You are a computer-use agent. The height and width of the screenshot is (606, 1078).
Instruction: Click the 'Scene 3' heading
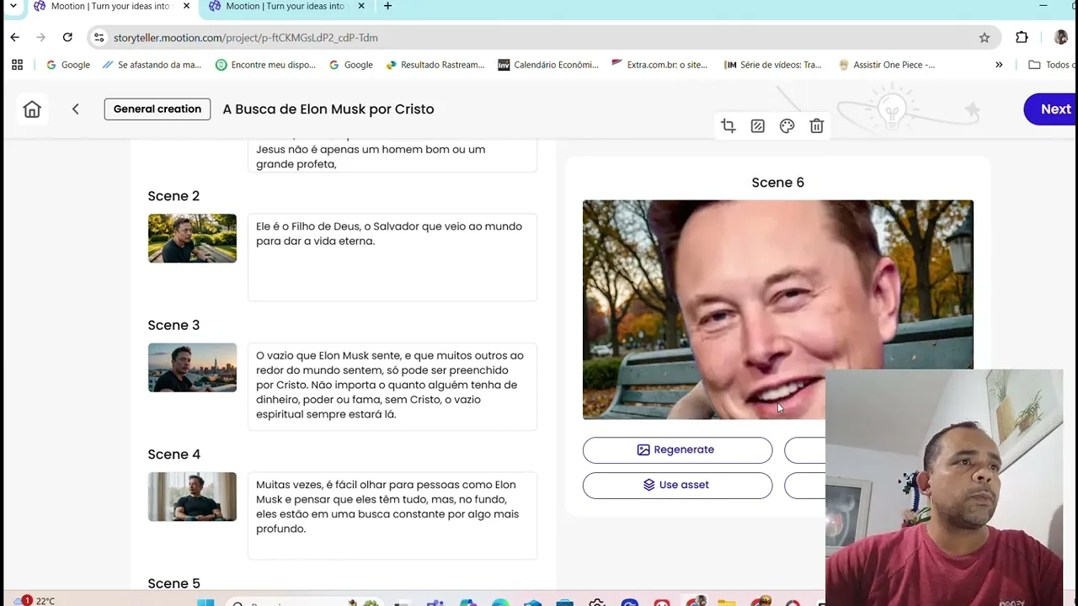click(x=173, y=325)
